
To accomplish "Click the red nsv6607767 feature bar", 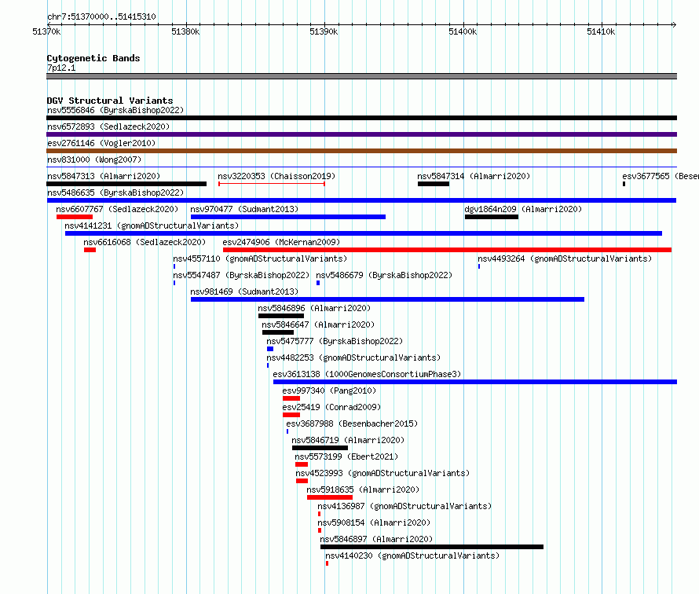I will click(x=75, y=217).
